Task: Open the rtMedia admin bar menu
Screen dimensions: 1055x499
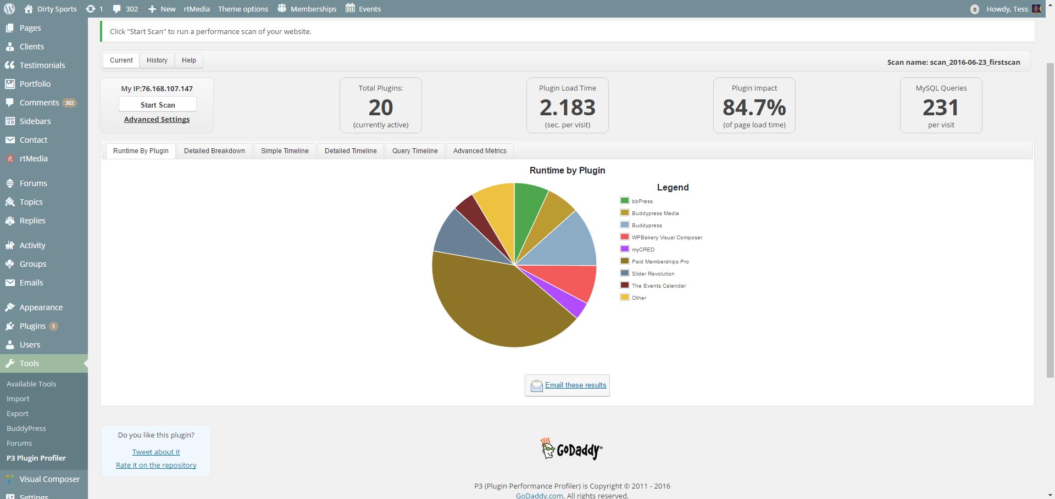Action: pos(197,9)
